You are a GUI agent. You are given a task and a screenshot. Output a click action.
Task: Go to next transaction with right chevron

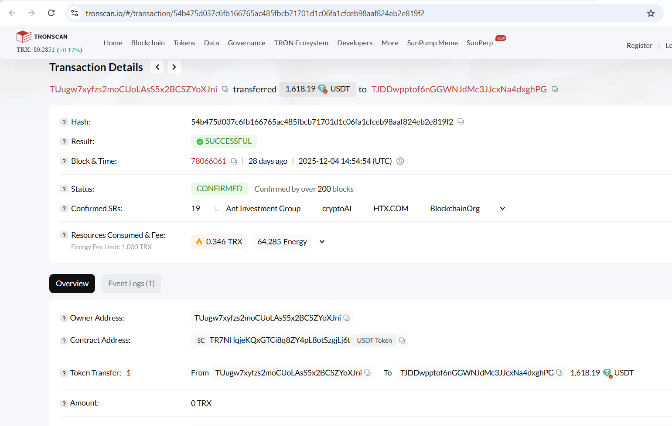[x=174, y=67]
